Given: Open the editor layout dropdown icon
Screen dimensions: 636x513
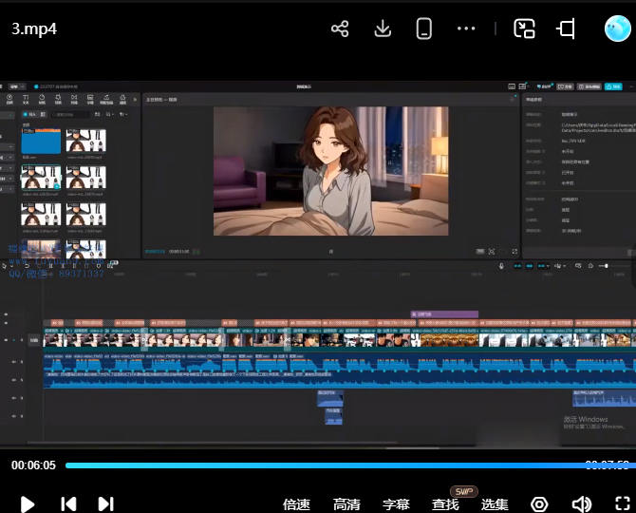Looking at the screenshot, I should tap(524, 86).
